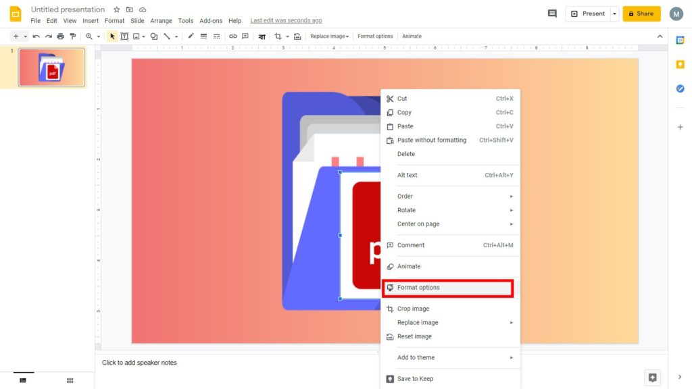Viewport: 692px width, 389px height.
Task: Click the speaker notes field
Action: (381, 363)
